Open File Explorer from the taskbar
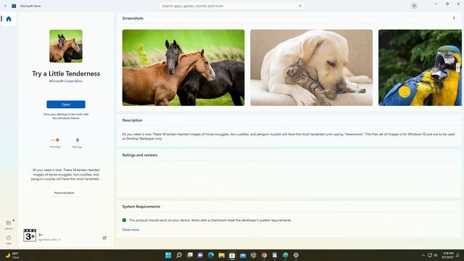464x261 pixels. [222, 255]
